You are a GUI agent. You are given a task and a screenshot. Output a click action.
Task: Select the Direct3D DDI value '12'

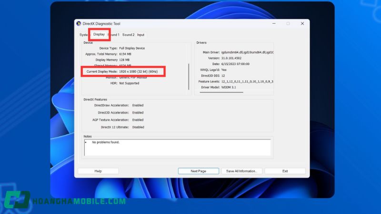tap(223, 76)
